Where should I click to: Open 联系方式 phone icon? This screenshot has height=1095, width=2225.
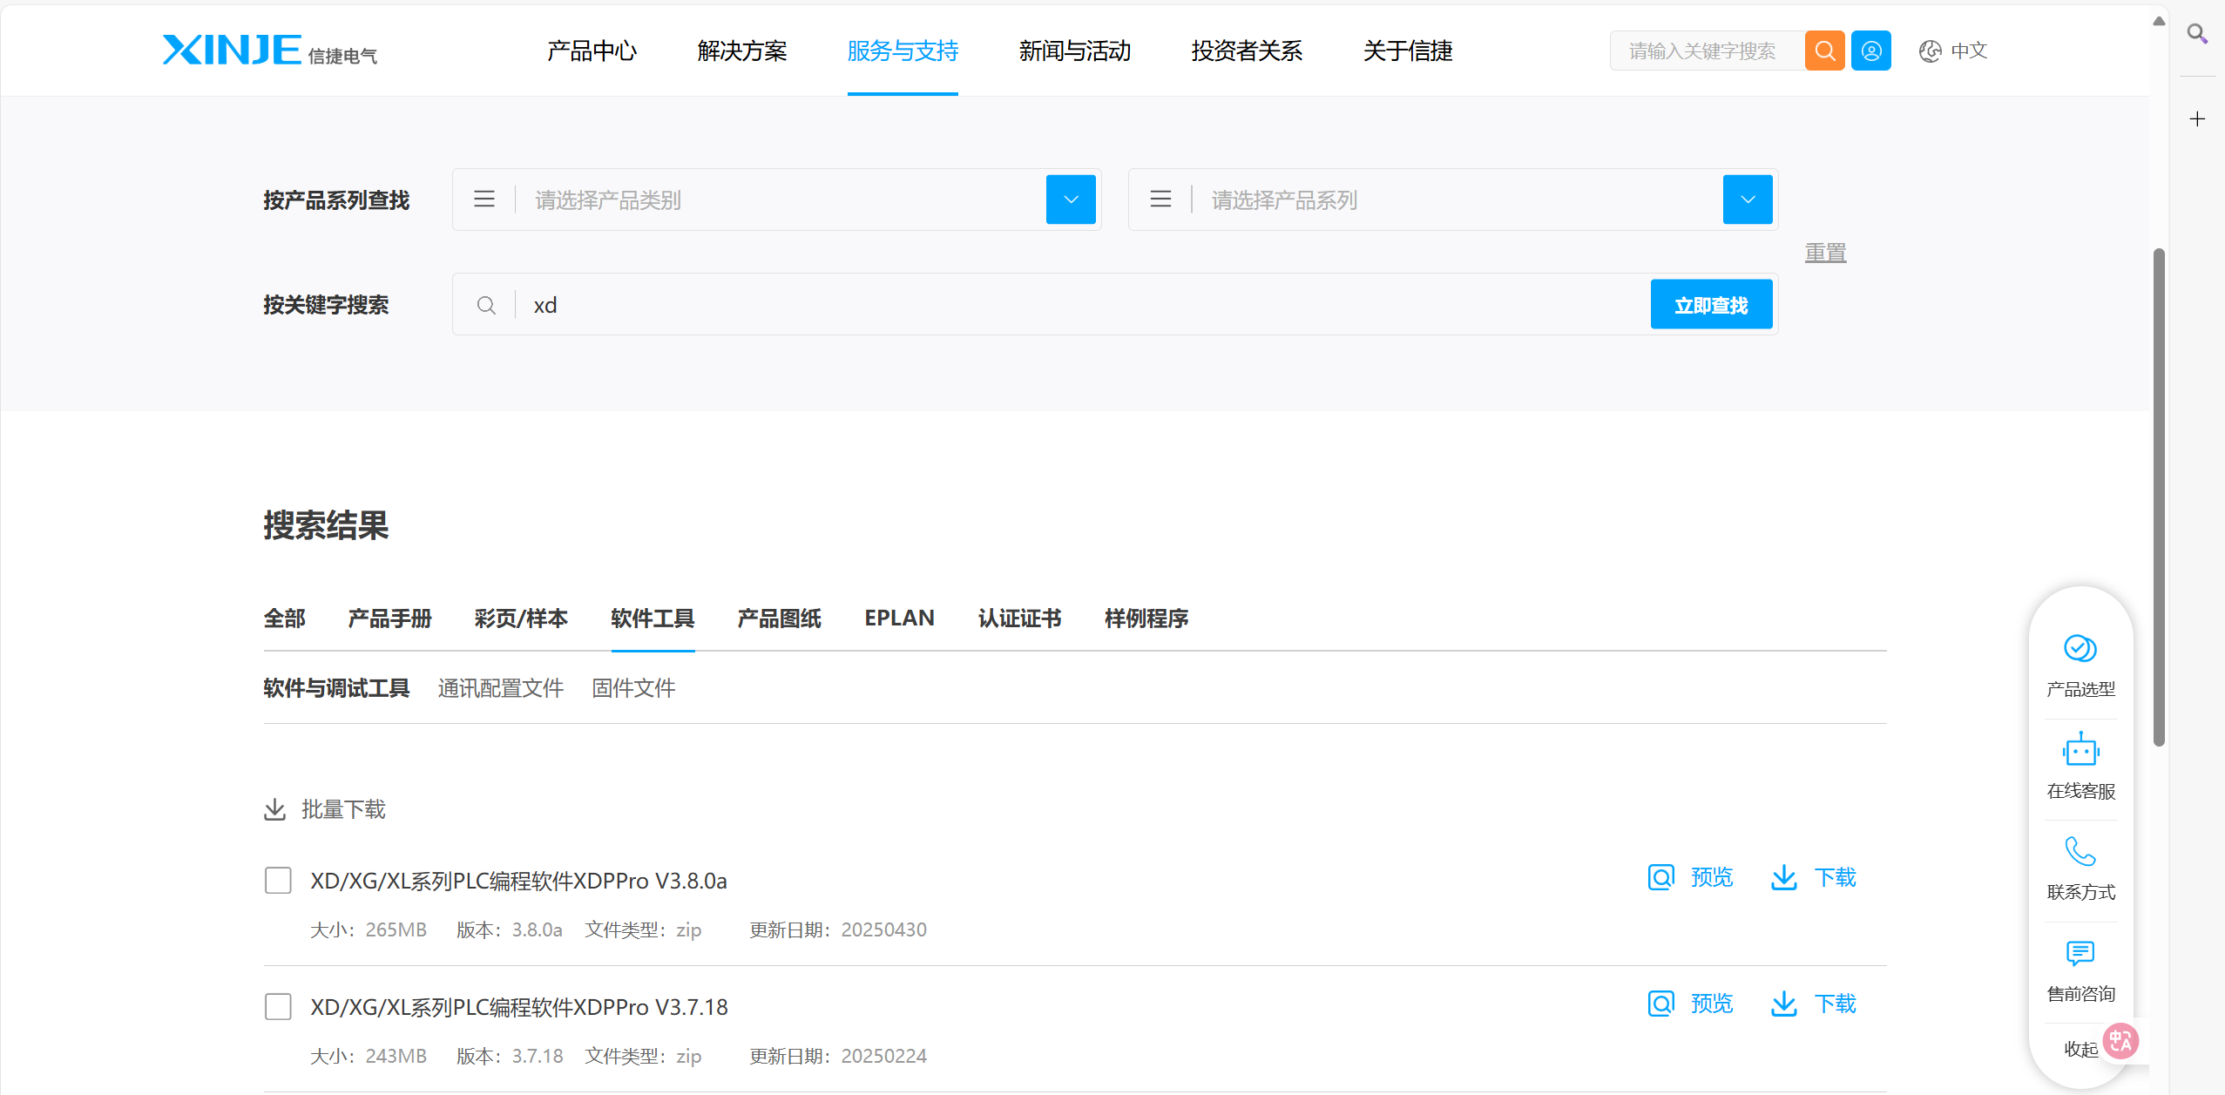(2080, 851)
